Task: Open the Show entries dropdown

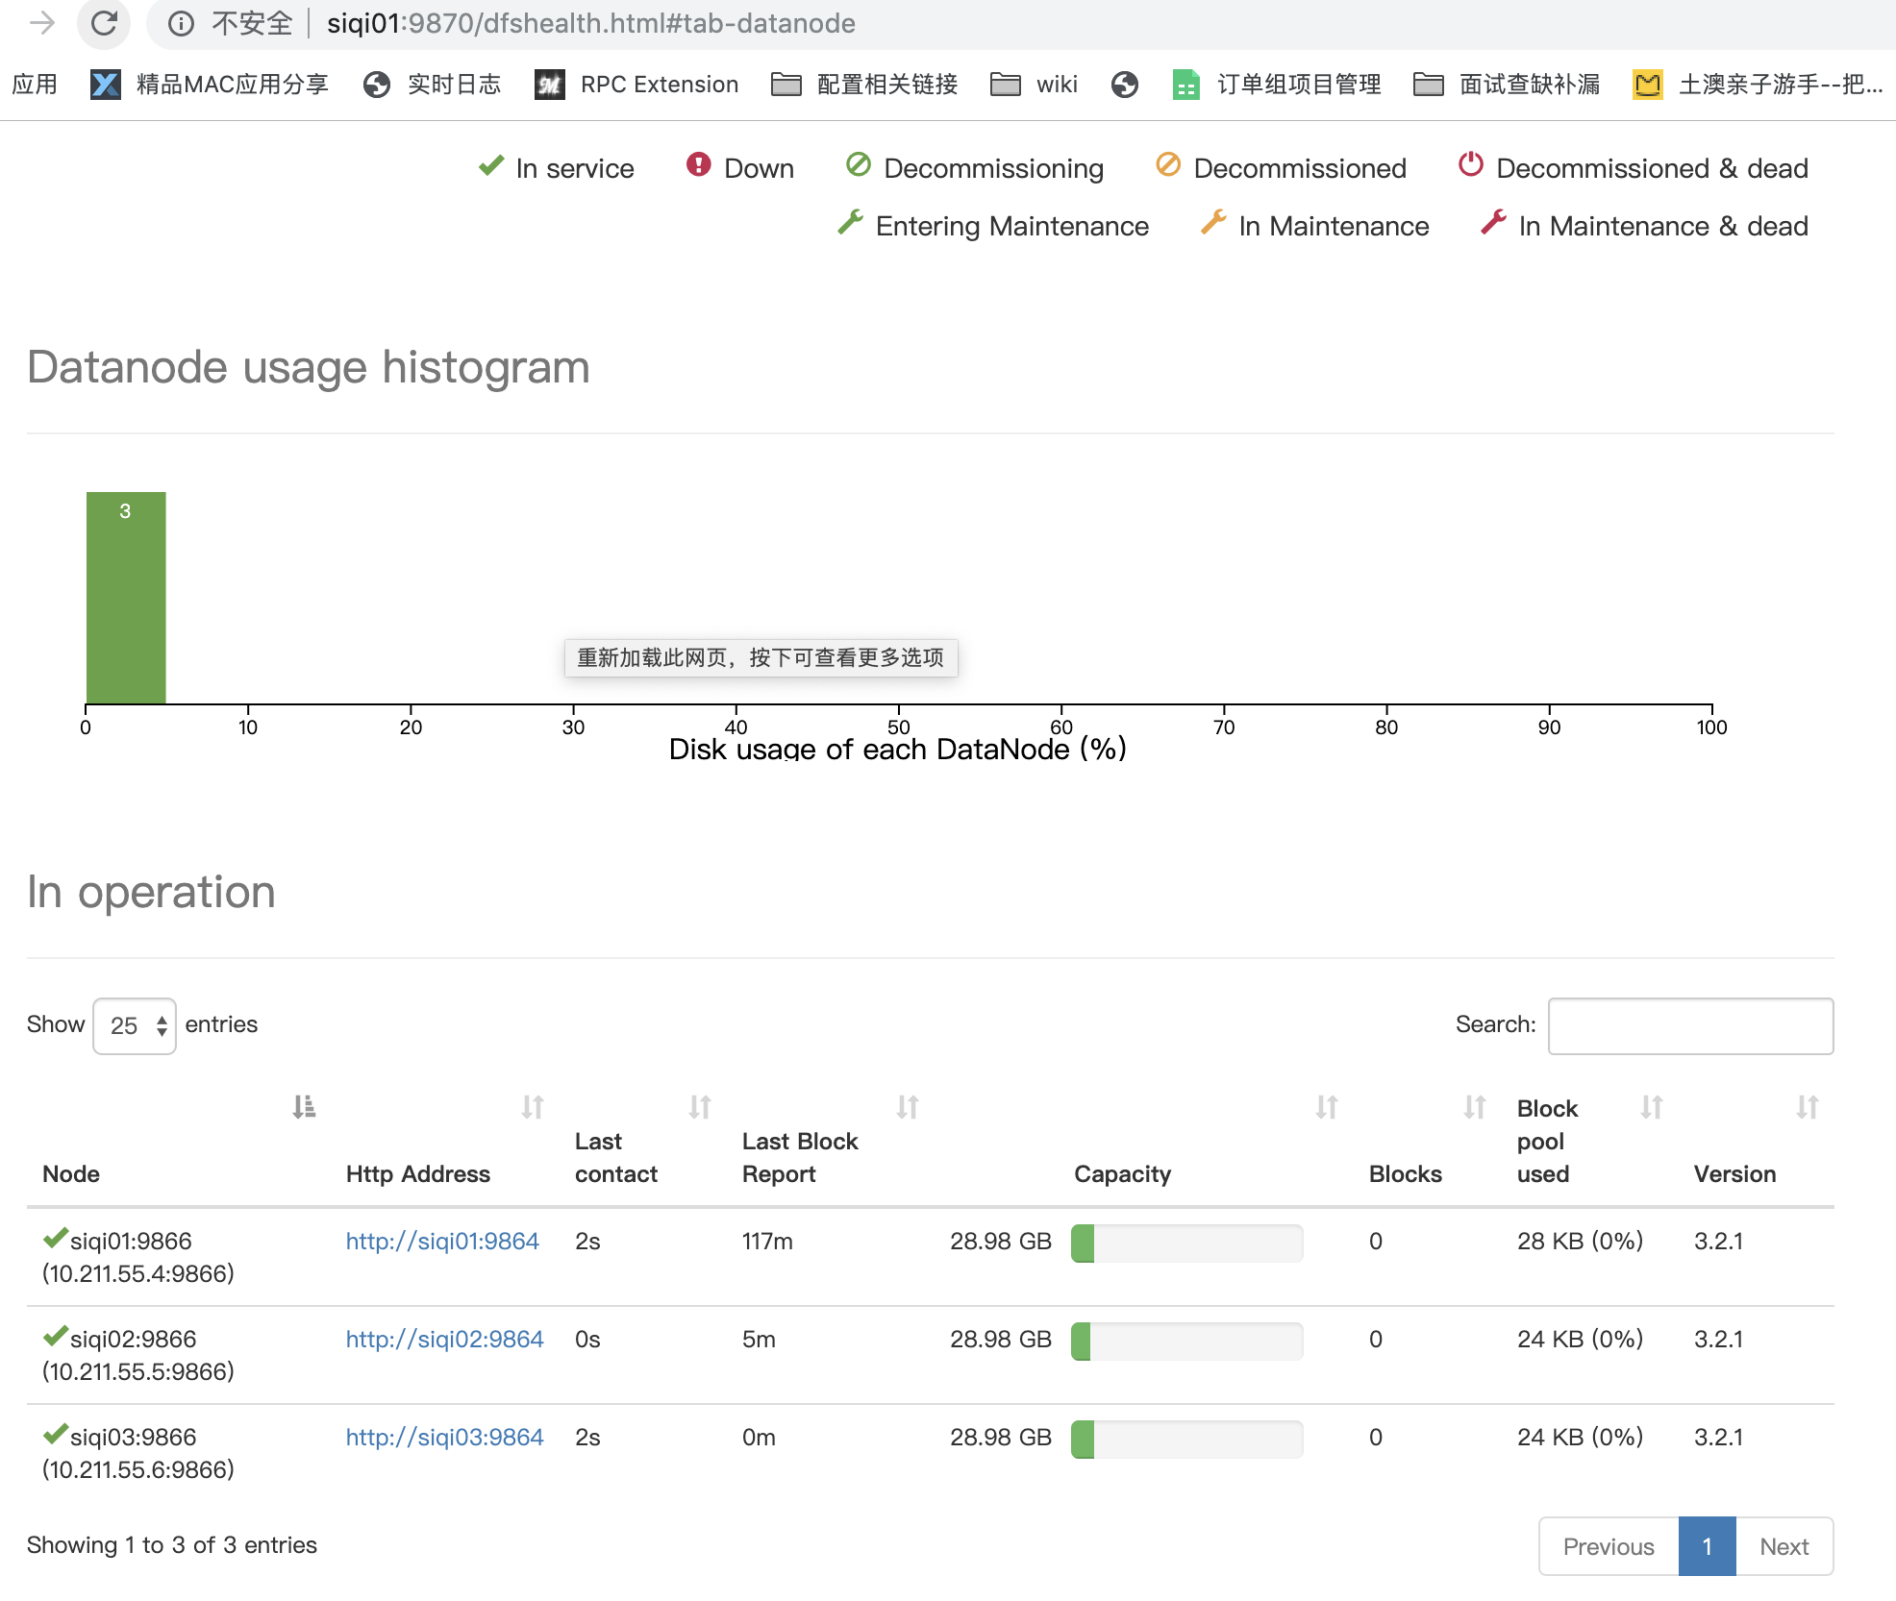Action: pyautogui.click(x=135, y=1025)
